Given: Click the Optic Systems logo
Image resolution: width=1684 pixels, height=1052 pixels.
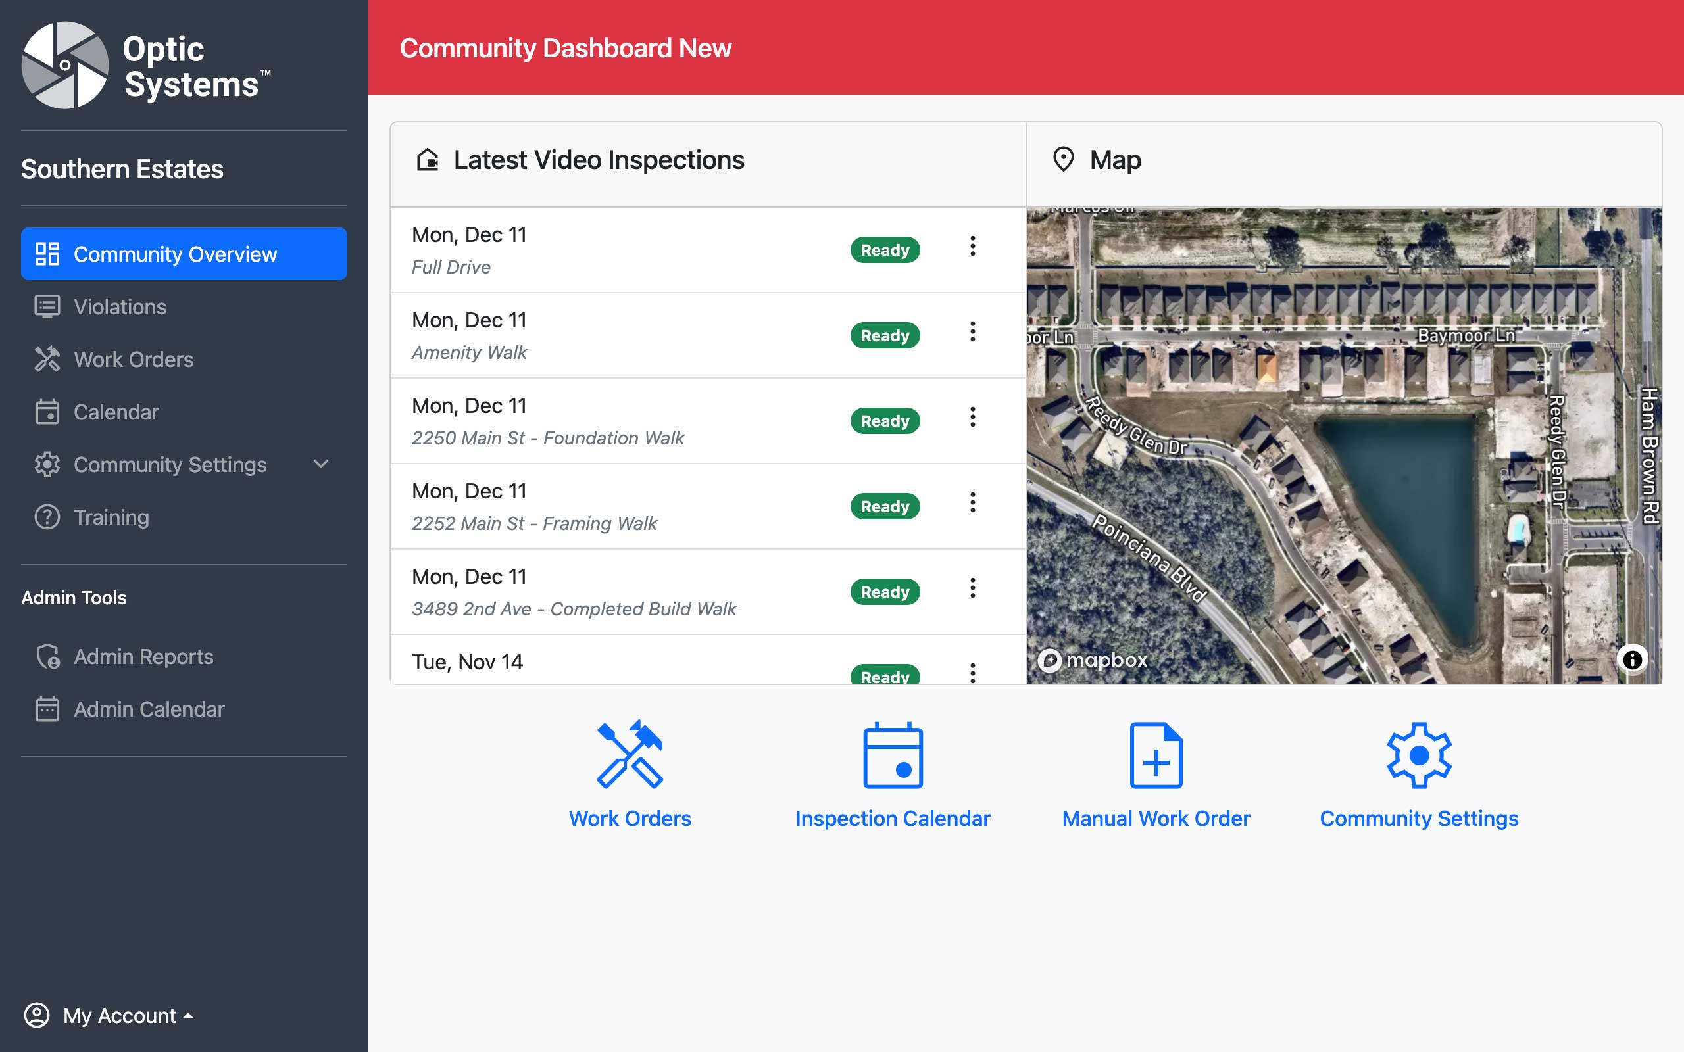Looking at the screenshot, I should (65, 65).
